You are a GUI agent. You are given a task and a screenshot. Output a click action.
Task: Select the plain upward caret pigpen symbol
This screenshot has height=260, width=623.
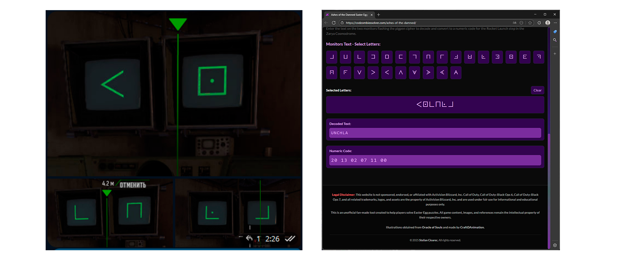coord(401,72)
